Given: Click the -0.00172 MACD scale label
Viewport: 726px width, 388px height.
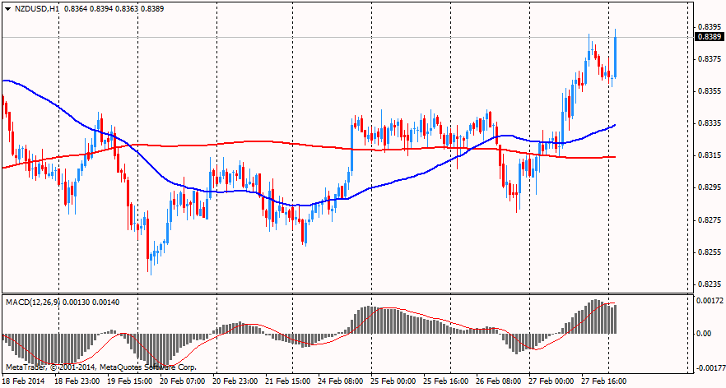Looking at the screenshot, I should (707, 367).
